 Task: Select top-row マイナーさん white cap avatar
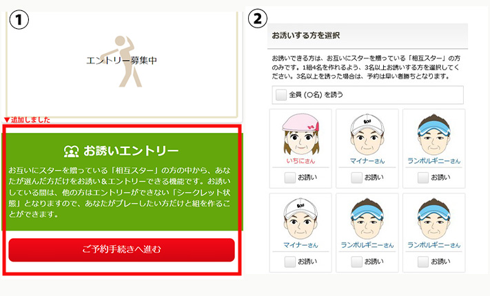pos(367,134)
